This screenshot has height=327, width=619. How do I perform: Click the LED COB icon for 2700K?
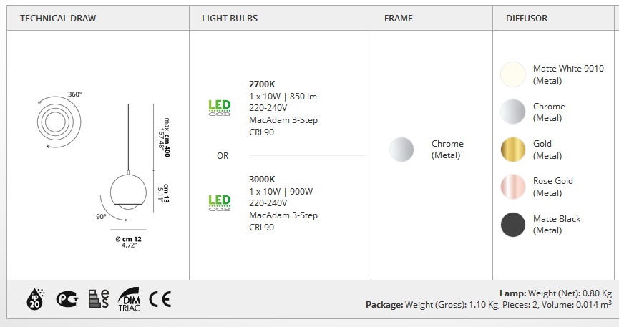pyautogui.click(x=220, y=108)
